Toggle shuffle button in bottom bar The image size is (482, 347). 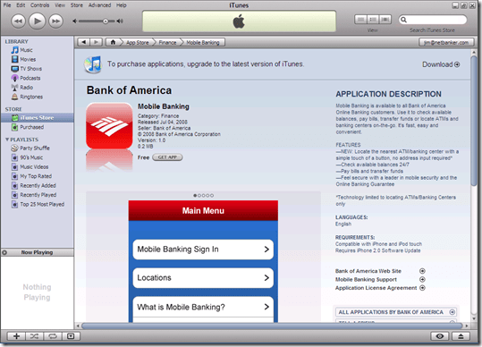tap(34, 336)
